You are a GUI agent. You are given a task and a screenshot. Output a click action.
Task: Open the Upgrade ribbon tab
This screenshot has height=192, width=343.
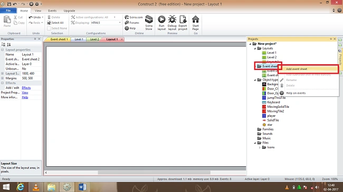point(69,11)
